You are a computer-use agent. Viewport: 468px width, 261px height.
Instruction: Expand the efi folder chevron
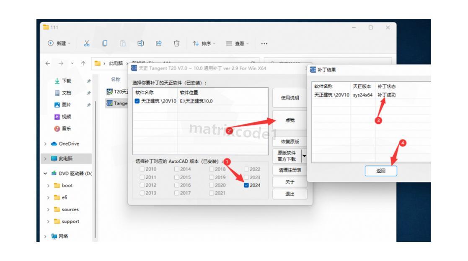(x=48, y=197)
